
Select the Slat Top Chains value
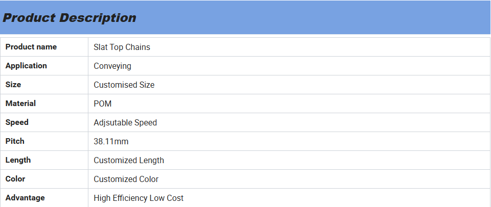tap(122, 47)
